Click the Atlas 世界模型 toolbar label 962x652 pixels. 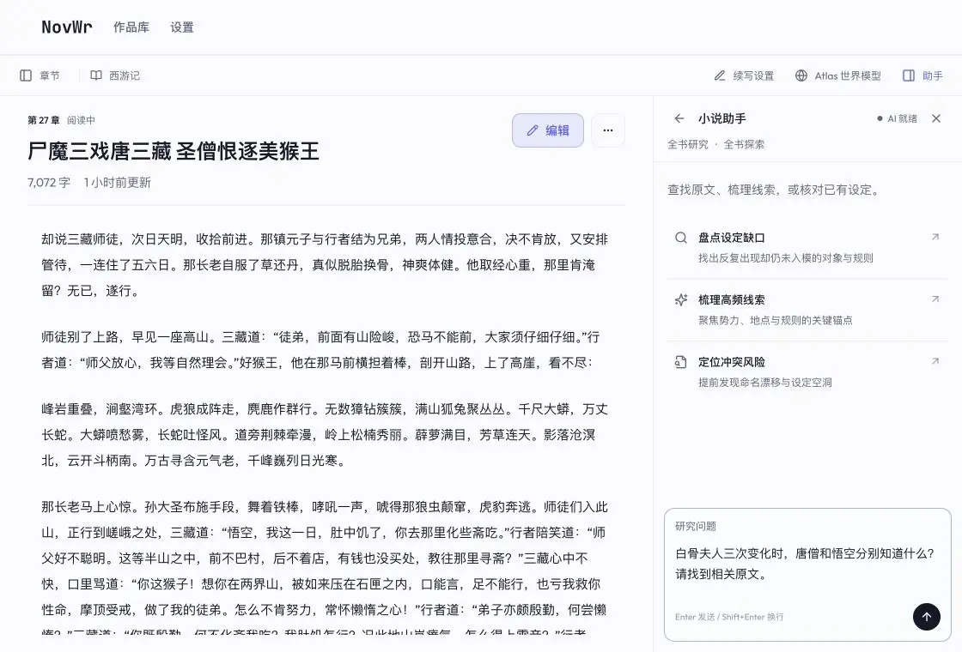848,75
